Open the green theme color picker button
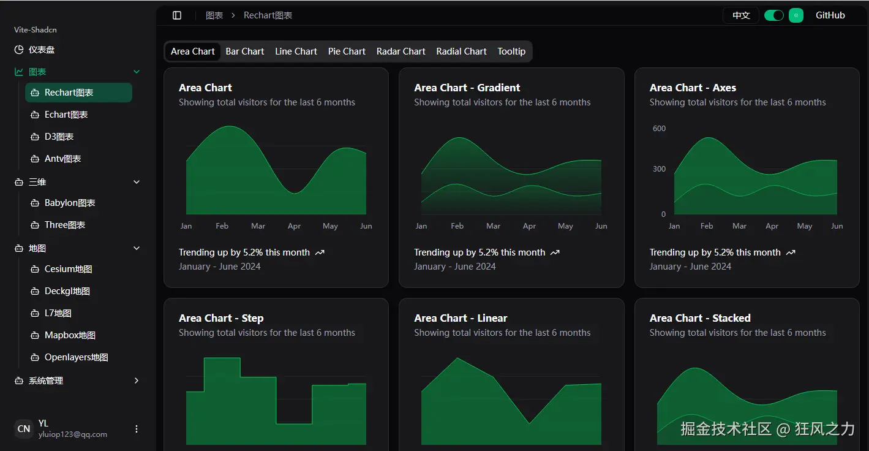The width and height of the screenshot is (869, 451). pyautogui.click(x=796, y=15)
